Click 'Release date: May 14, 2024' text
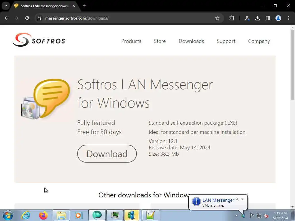Screen dimensions: 295x221 [179, 148]
